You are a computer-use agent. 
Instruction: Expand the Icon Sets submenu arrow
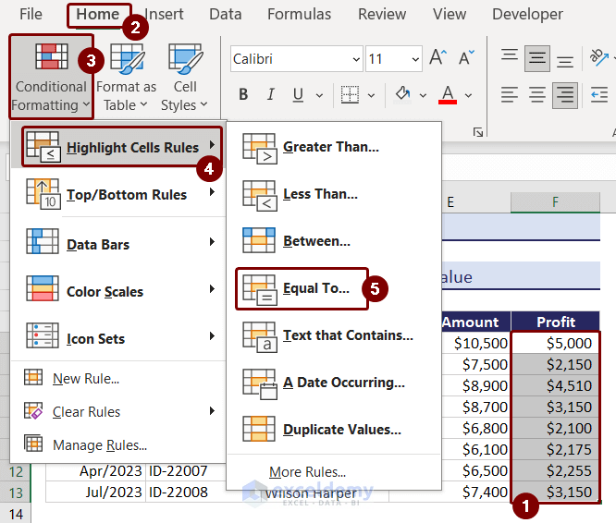[x=212, y=335]
